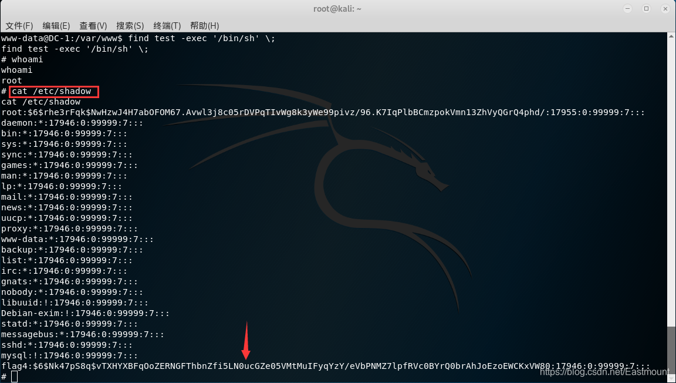Click the 'sshd:*:17946' line

click(67, 345)
